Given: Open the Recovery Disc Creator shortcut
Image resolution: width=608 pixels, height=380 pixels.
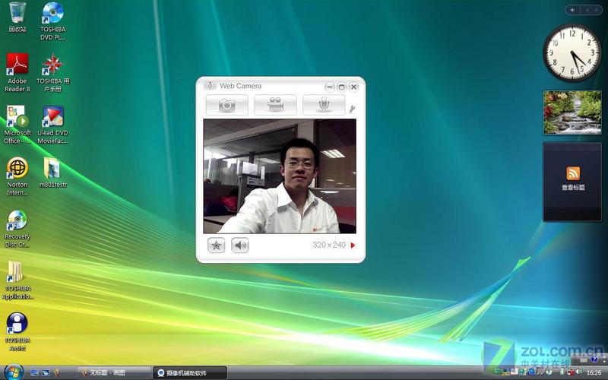Looking at the screenshot, I should (17, 229).
